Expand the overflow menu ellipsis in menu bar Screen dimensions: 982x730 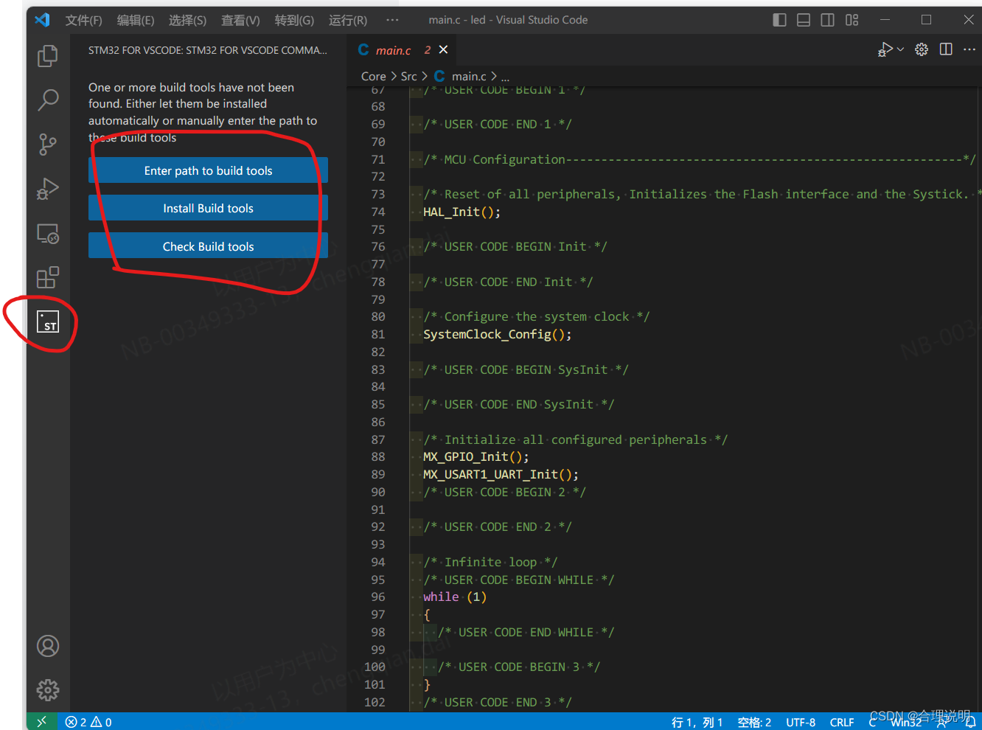[x=392, y=20]
